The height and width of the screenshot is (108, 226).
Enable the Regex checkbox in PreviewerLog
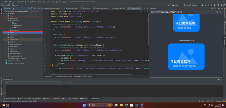click(x=66, y=83)
